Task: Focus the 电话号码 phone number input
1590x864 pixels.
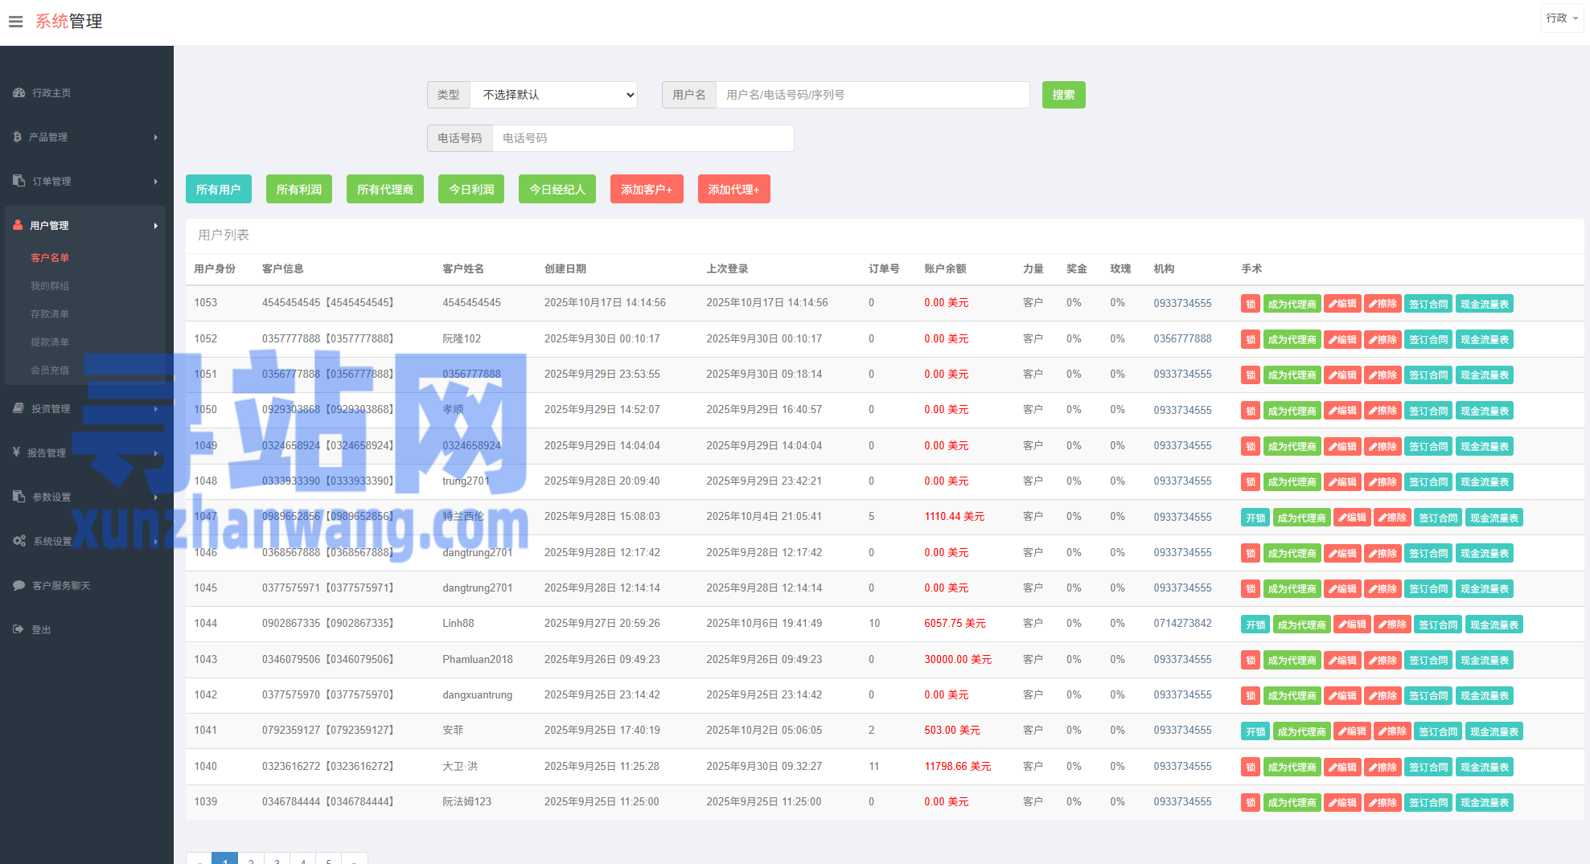Action: point(642,138)
